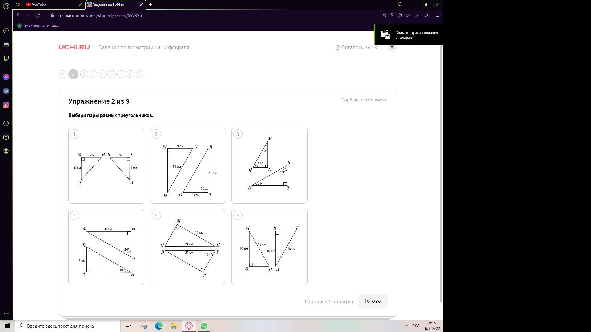Show hidden system tray icons
This screenshot has height=332, width=591.
click(x=406, y=326)
